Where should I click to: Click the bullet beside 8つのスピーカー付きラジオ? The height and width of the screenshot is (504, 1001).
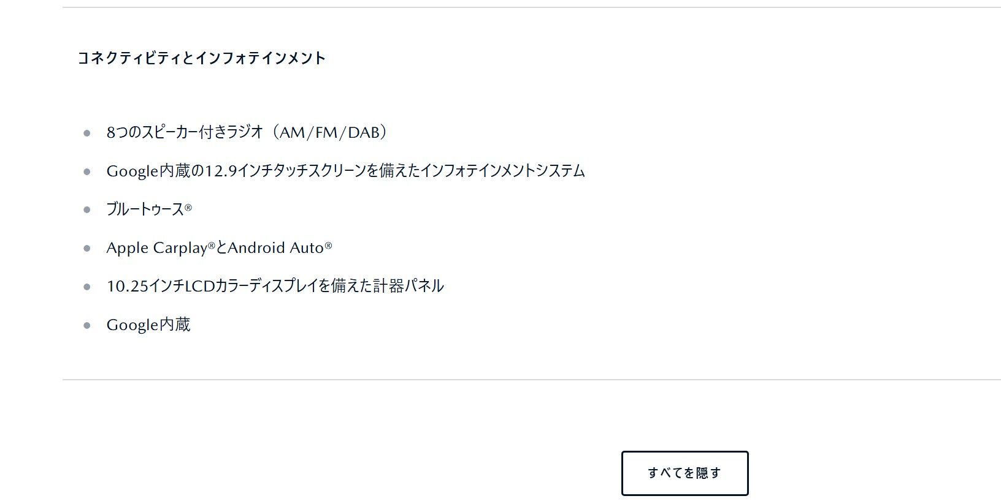[87, 133]
